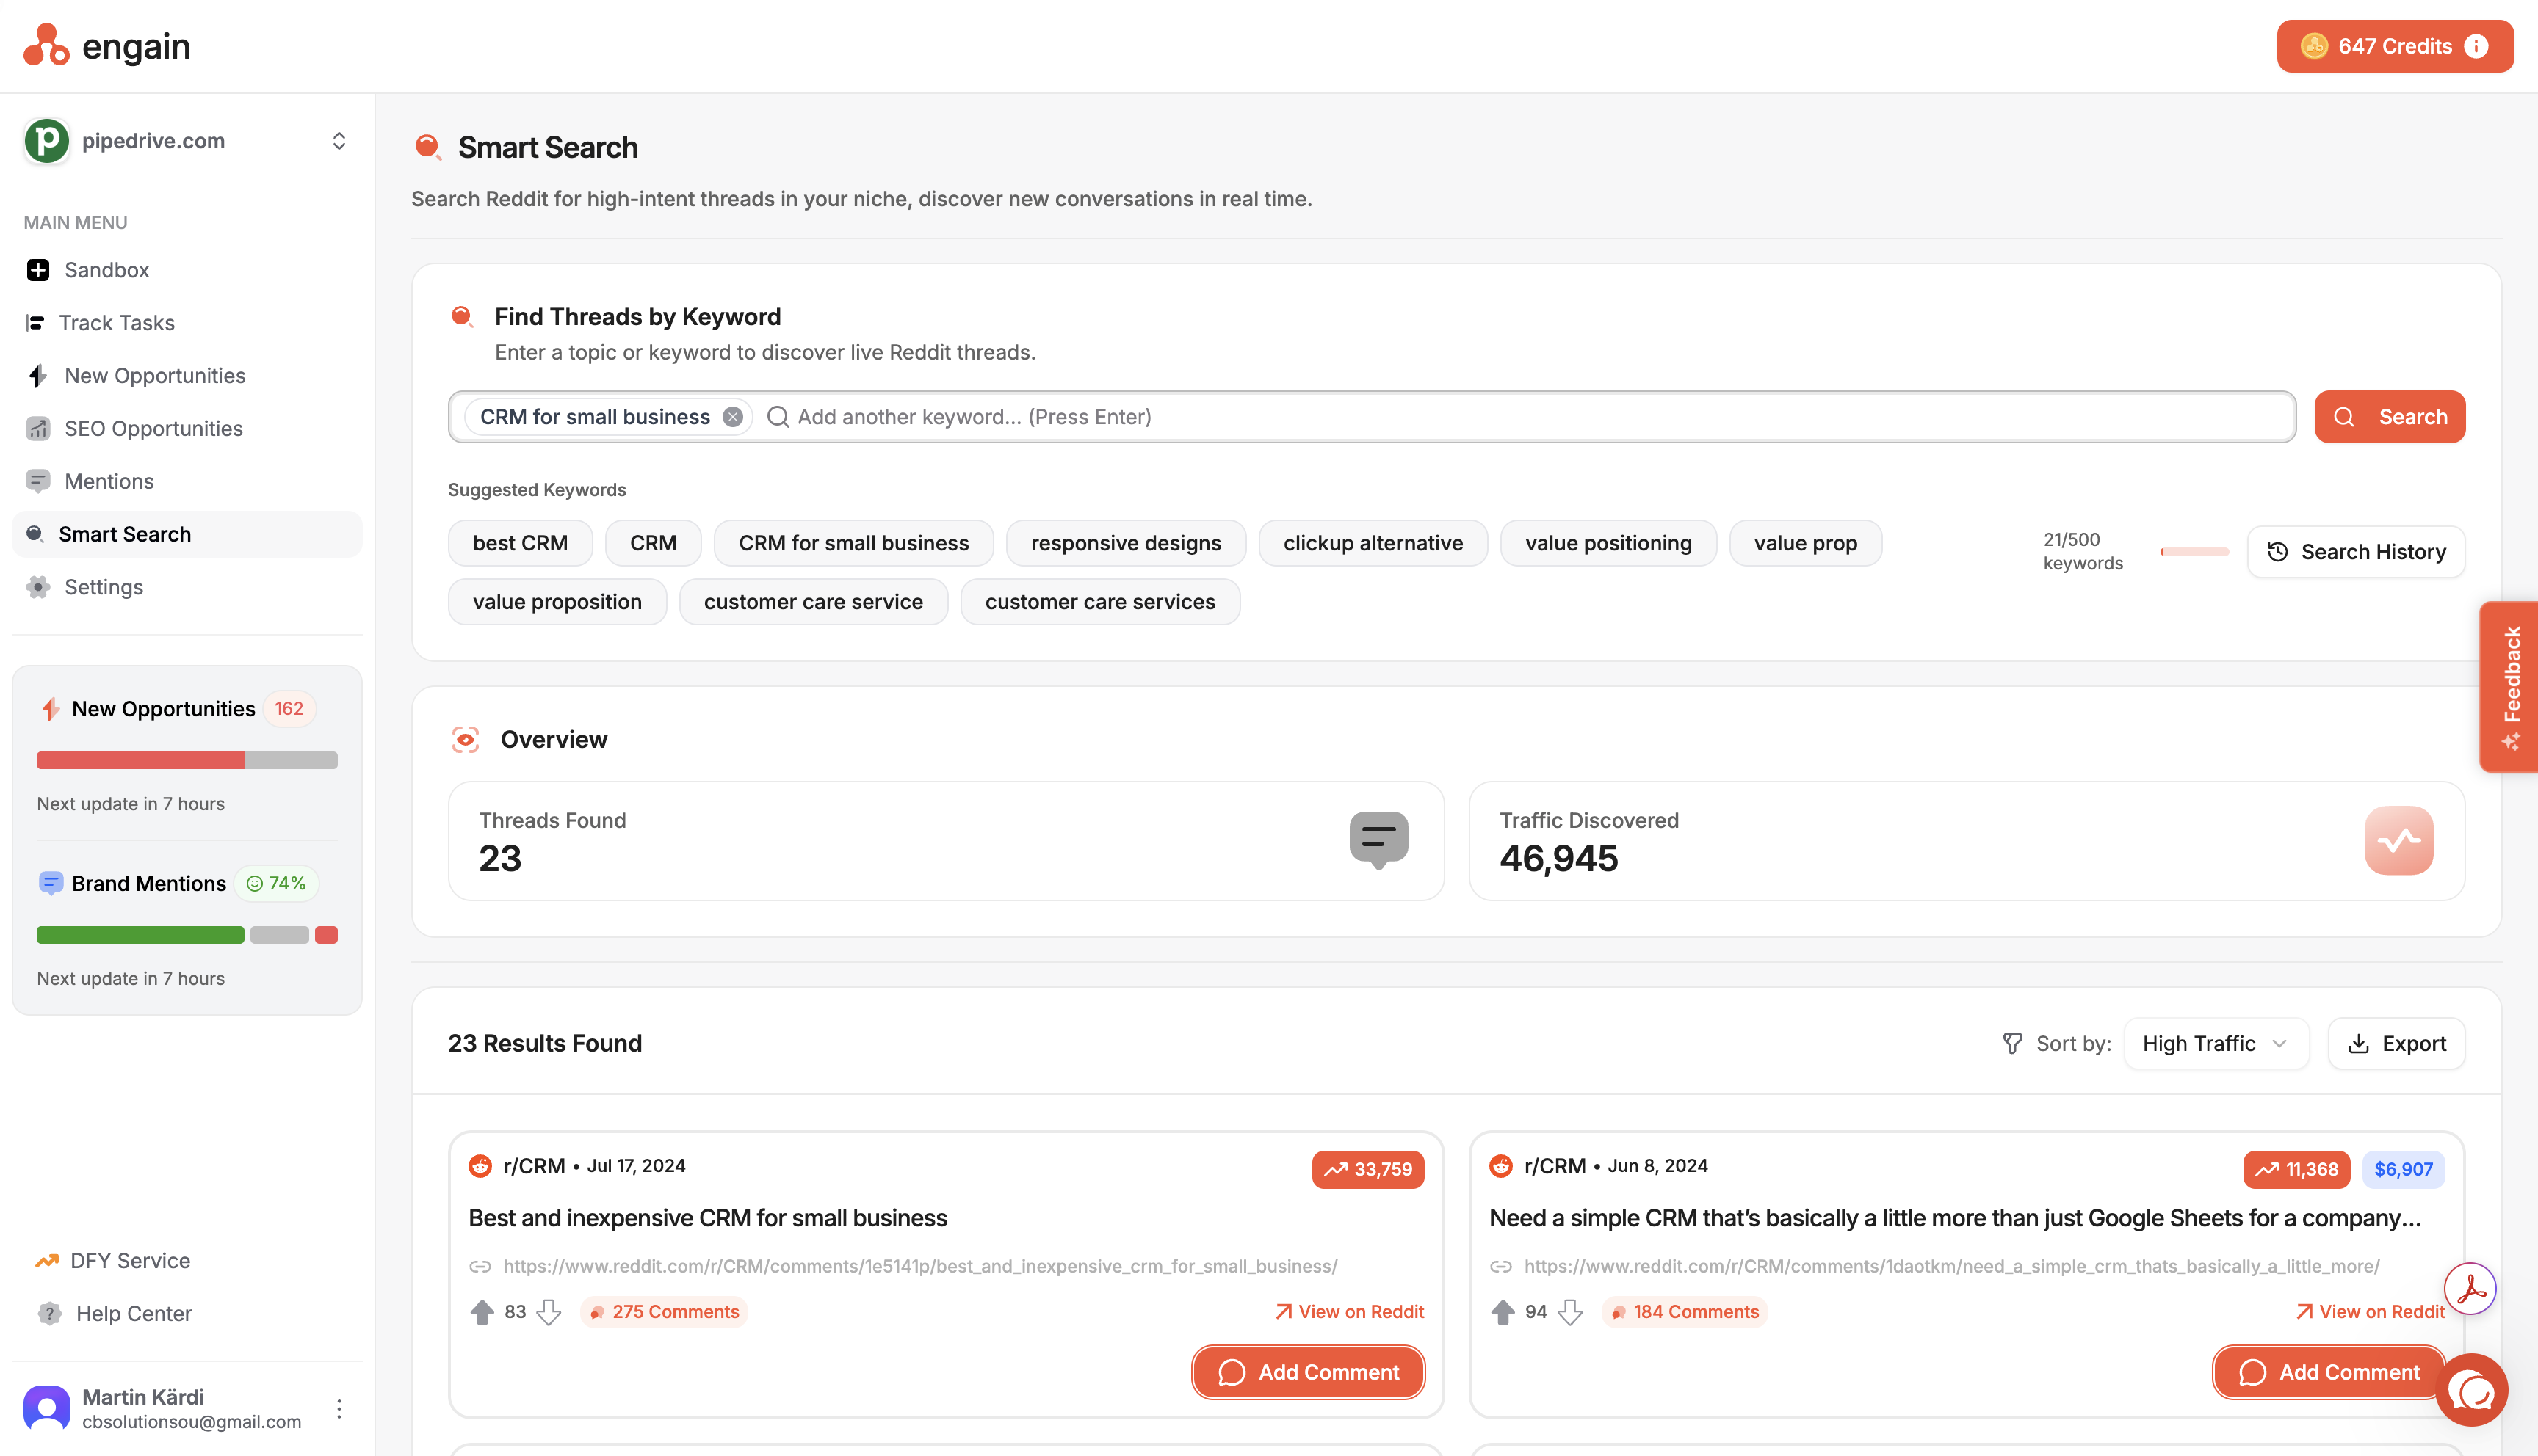This screenshot has width=2538, height=1456.
Task: Click the user account three-dots menu
Action: [339, 1408]
